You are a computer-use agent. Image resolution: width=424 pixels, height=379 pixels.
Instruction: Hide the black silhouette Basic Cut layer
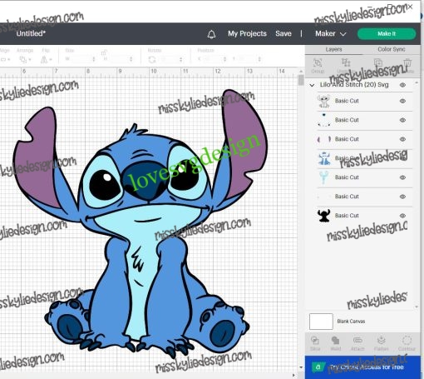pyautogui.click(x=402, y=216)
